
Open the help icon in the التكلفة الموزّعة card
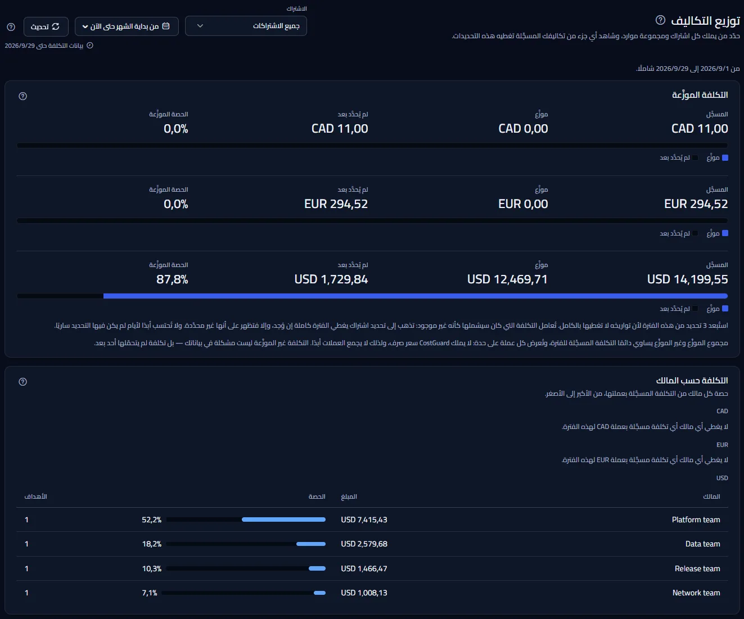[x=23, y=96]
